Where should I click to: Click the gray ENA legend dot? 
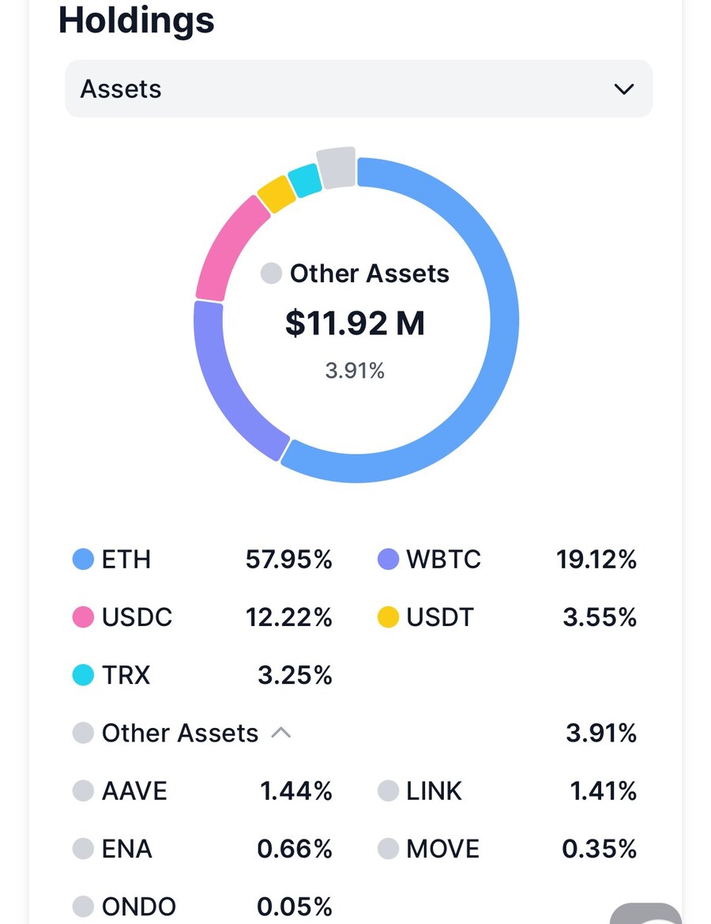(83, 849)
